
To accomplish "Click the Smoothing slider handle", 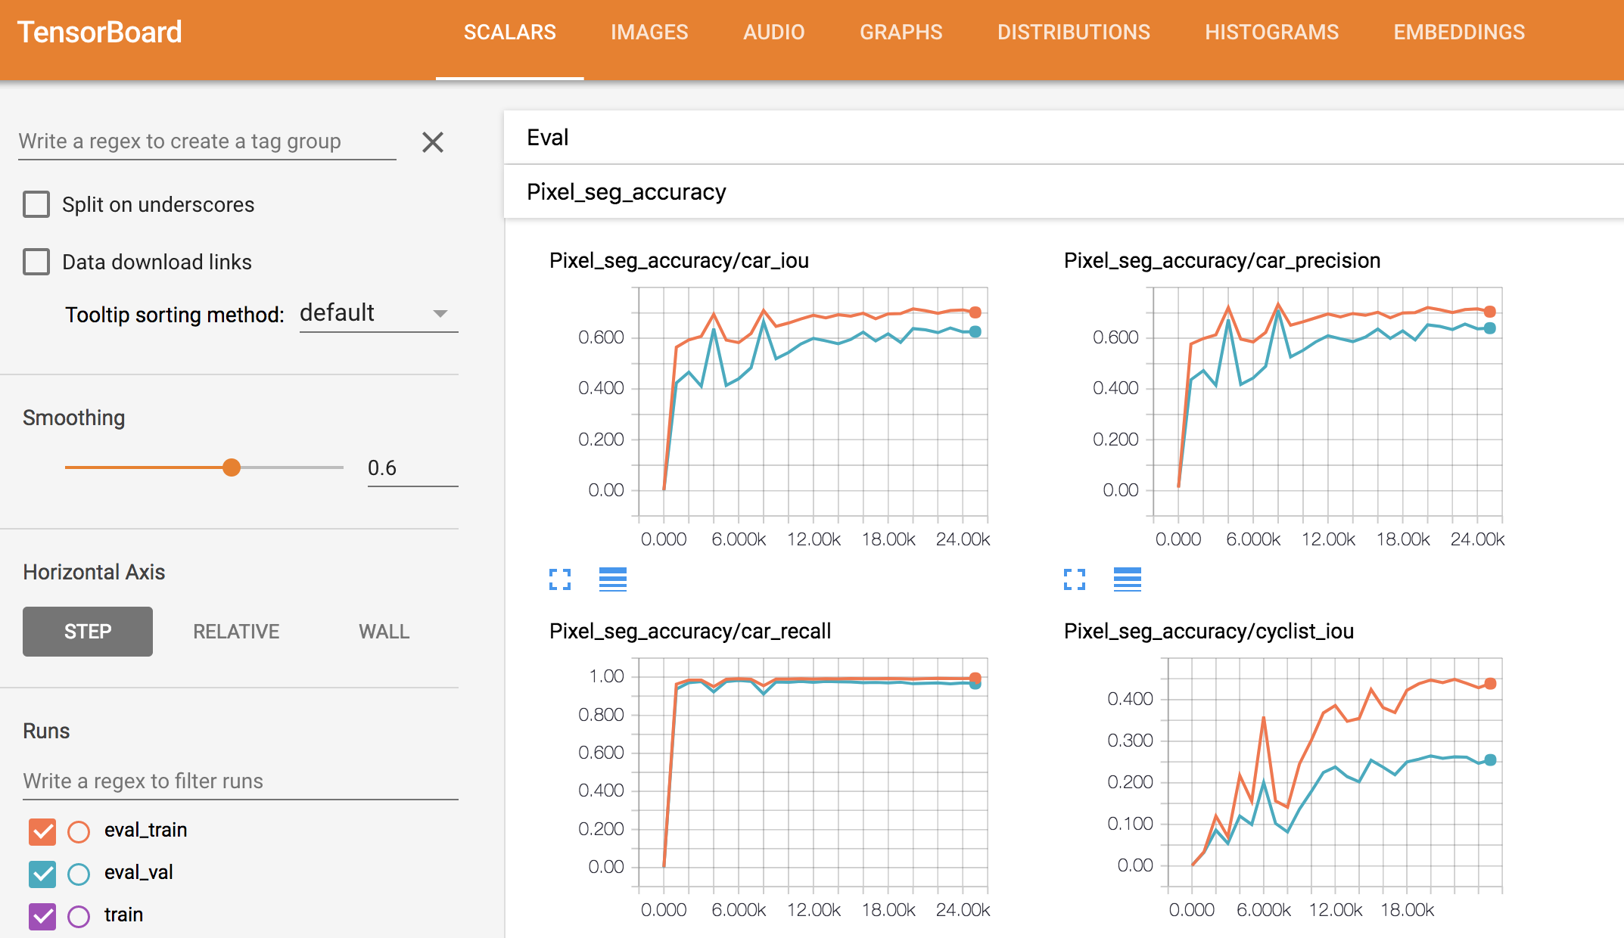I will click(232, 467).
